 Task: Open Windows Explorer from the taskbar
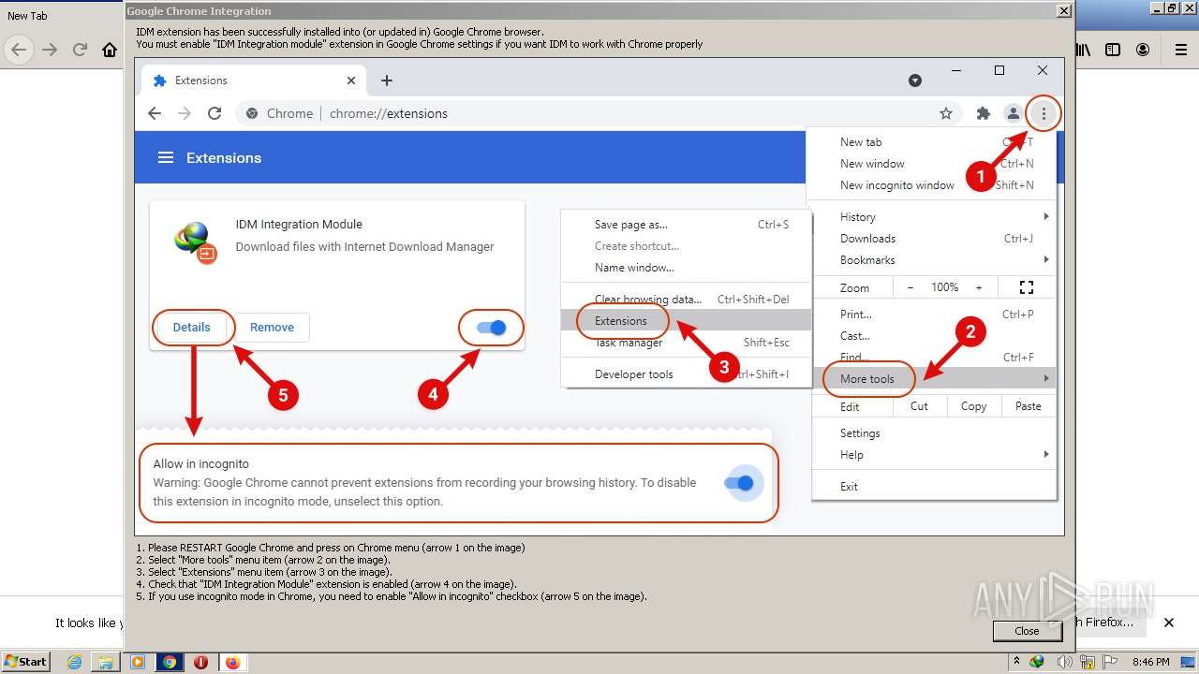click(106, 662)
